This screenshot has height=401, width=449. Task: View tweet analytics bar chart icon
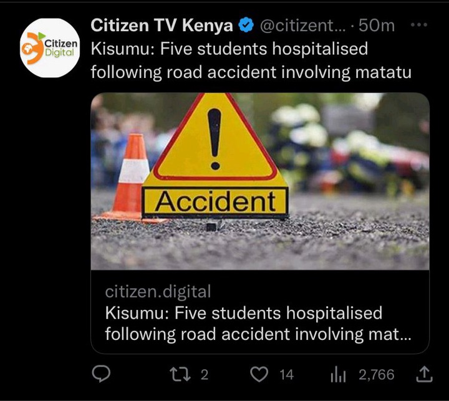pyautogui.click(x=338, y=374)
